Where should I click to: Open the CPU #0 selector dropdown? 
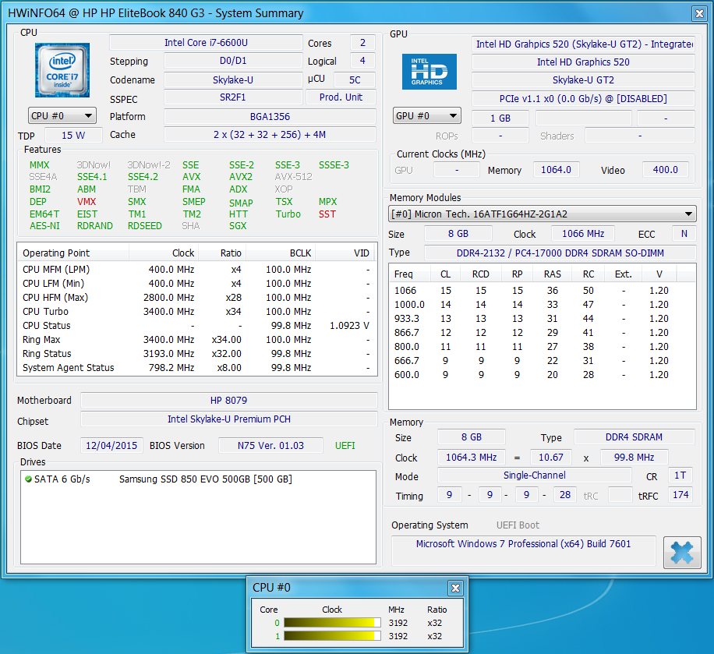pyautogui.click(x=62, y=115)
